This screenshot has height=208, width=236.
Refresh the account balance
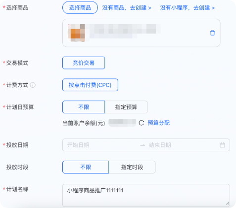142,123
